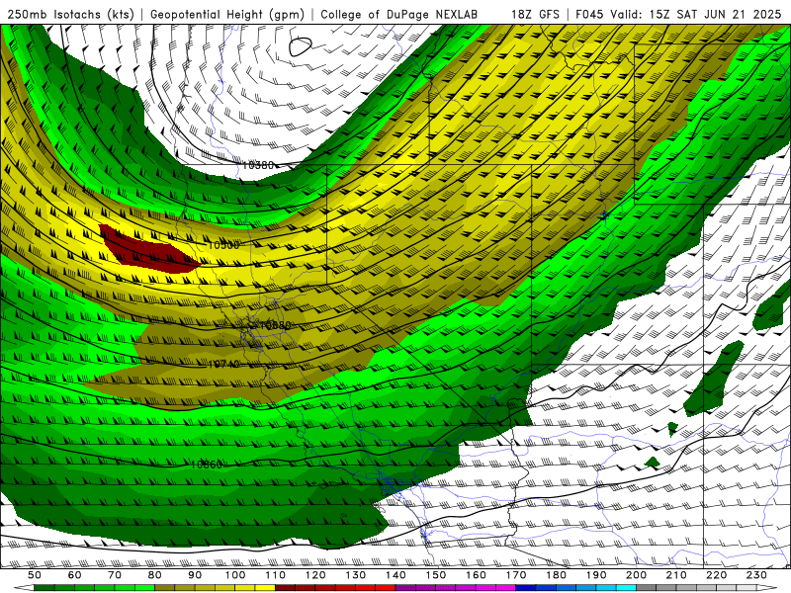Click the 90 tick label on the color scale
The width and height of the screenshot is (791, 593).
click(x=195, y=575)
